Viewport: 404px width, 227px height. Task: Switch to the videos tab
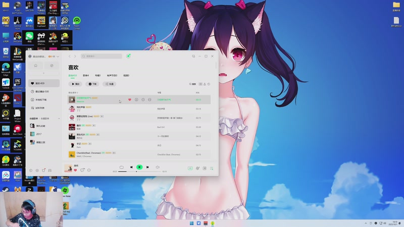[126, 75]
